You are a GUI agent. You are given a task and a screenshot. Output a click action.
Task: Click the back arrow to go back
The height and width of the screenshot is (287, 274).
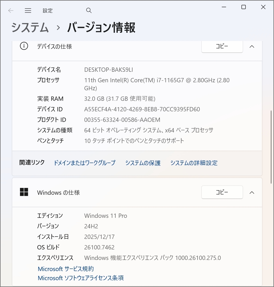click(x=11, y=10)
